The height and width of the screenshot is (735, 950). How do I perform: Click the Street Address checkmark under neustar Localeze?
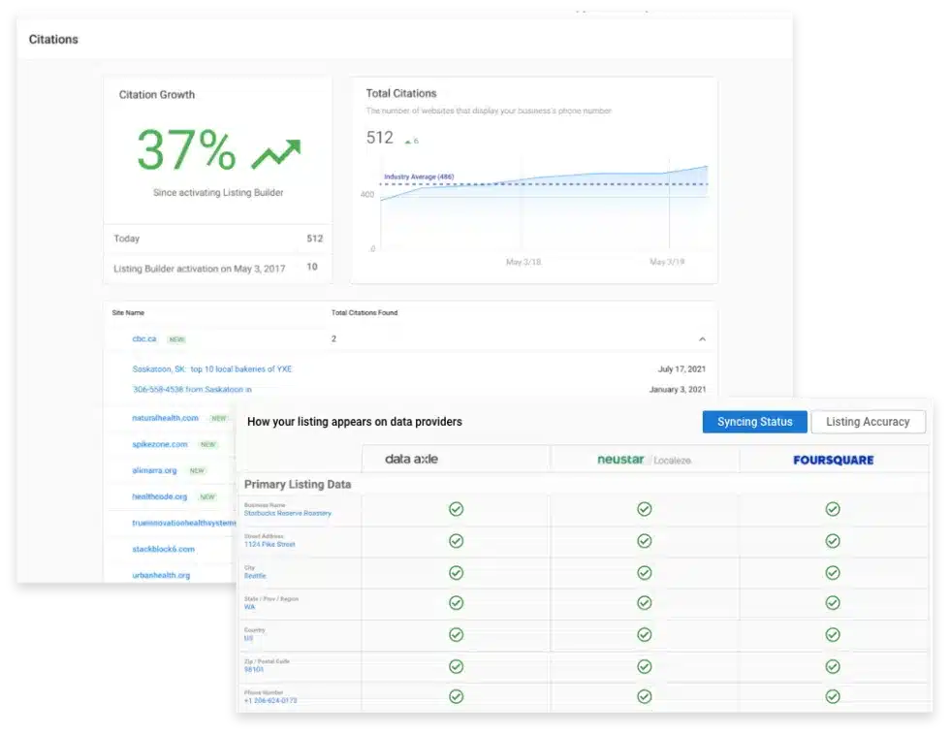pos(645,541)
